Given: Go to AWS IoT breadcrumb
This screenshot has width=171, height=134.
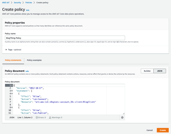Looking at the screenshot, I should tap(6, 3).
